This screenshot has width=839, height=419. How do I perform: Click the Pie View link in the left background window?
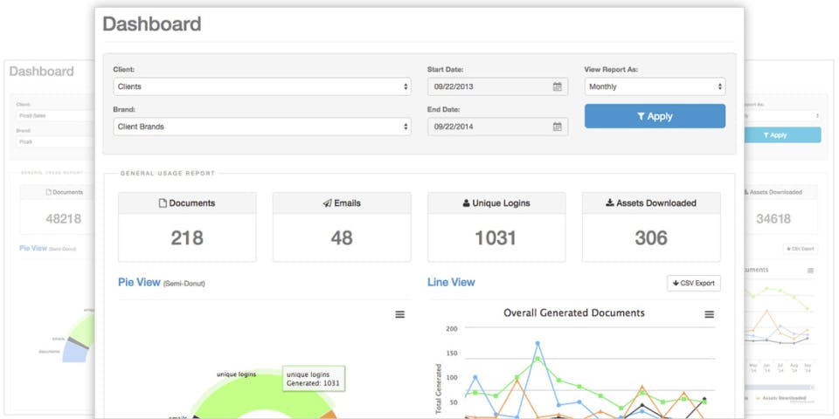point(33,249)
